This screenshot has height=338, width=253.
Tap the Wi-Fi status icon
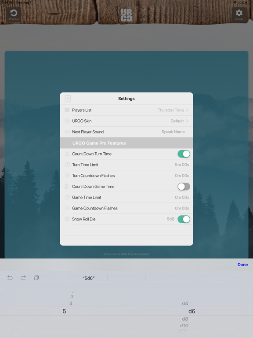click(235, 2)
